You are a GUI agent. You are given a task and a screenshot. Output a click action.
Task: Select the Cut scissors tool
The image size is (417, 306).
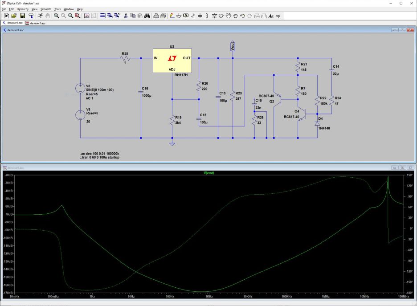[126, 16]
